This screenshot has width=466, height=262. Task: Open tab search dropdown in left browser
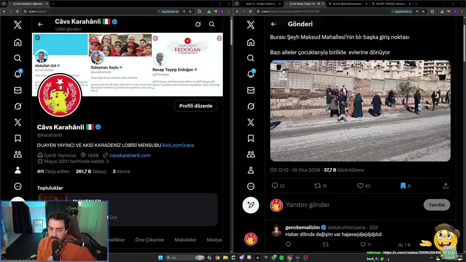4,4
